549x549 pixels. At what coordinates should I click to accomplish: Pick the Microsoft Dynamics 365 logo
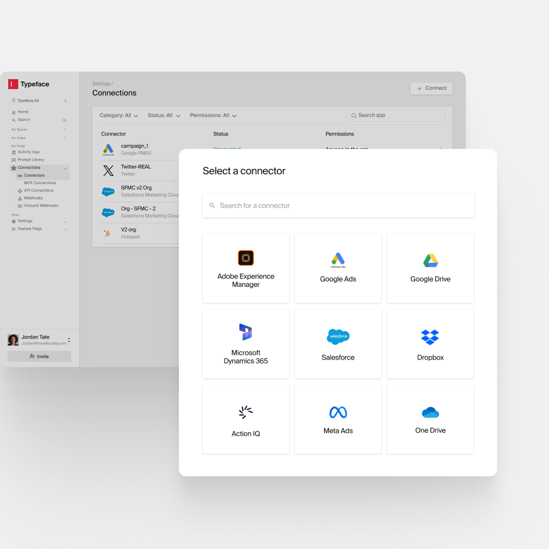tap(246, 332)
